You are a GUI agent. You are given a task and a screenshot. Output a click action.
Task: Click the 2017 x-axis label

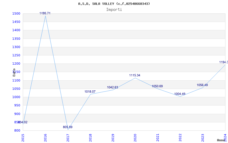[x=68, y=138]
